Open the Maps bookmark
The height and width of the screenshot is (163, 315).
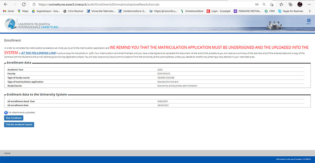[23, 11]
